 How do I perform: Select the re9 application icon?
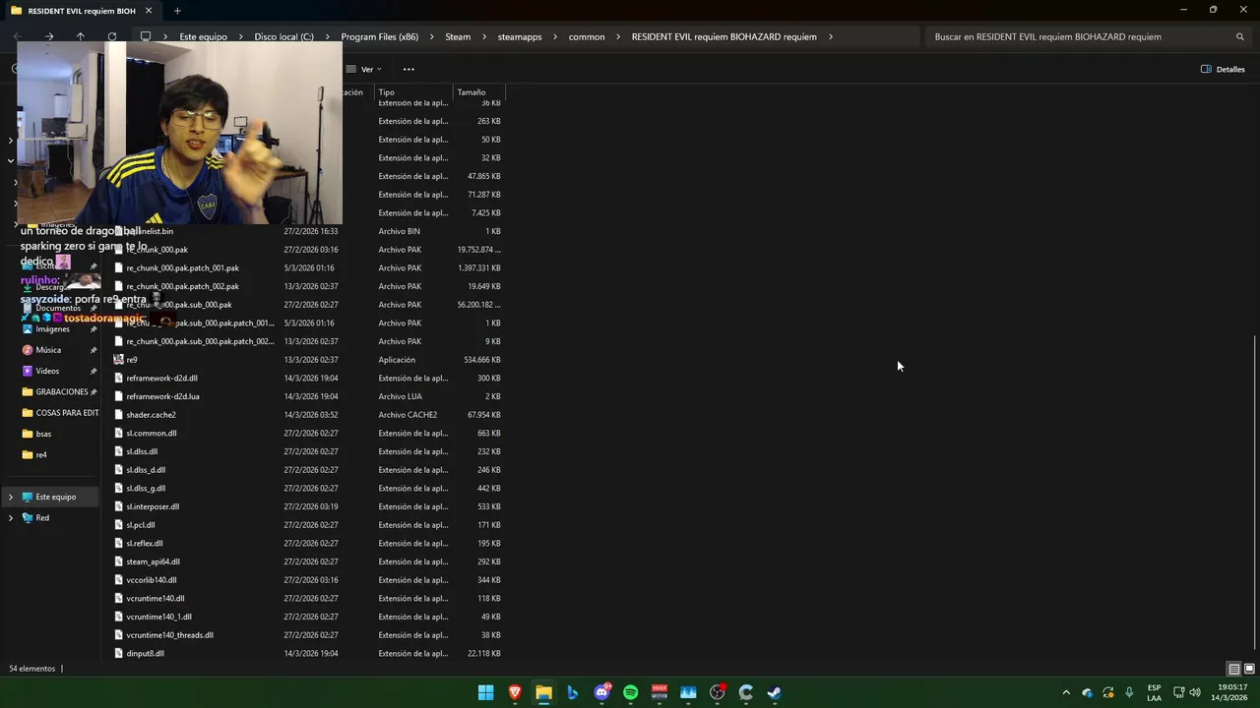pyautogui.click(x=119, y=360)
